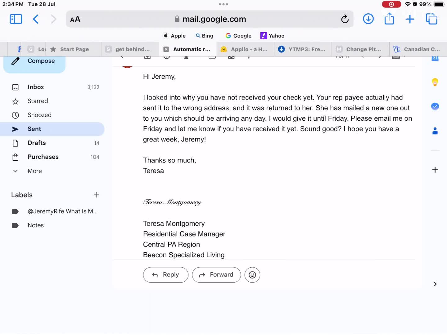Reply to Teresa's email

point(166,275)
